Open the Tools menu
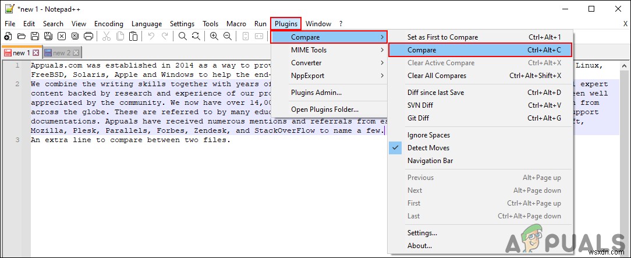 210,24
